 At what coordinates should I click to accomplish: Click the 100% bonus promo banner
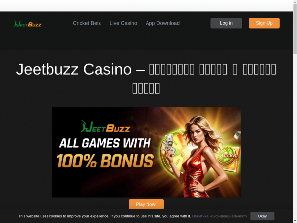[x=147, y=152]
